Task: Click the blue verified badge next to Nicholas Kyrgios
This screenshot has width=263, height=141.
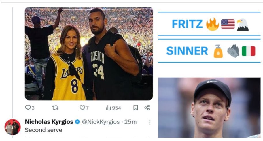Action: tap(77, 122)
